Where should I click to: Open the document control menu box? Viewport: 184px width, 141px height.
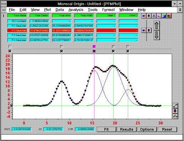[4, 10]
